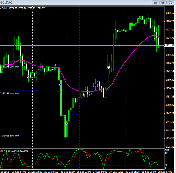Click time axis label 26 Sep 23:00
Screen dimensions: 176x173
coord(84,172)
